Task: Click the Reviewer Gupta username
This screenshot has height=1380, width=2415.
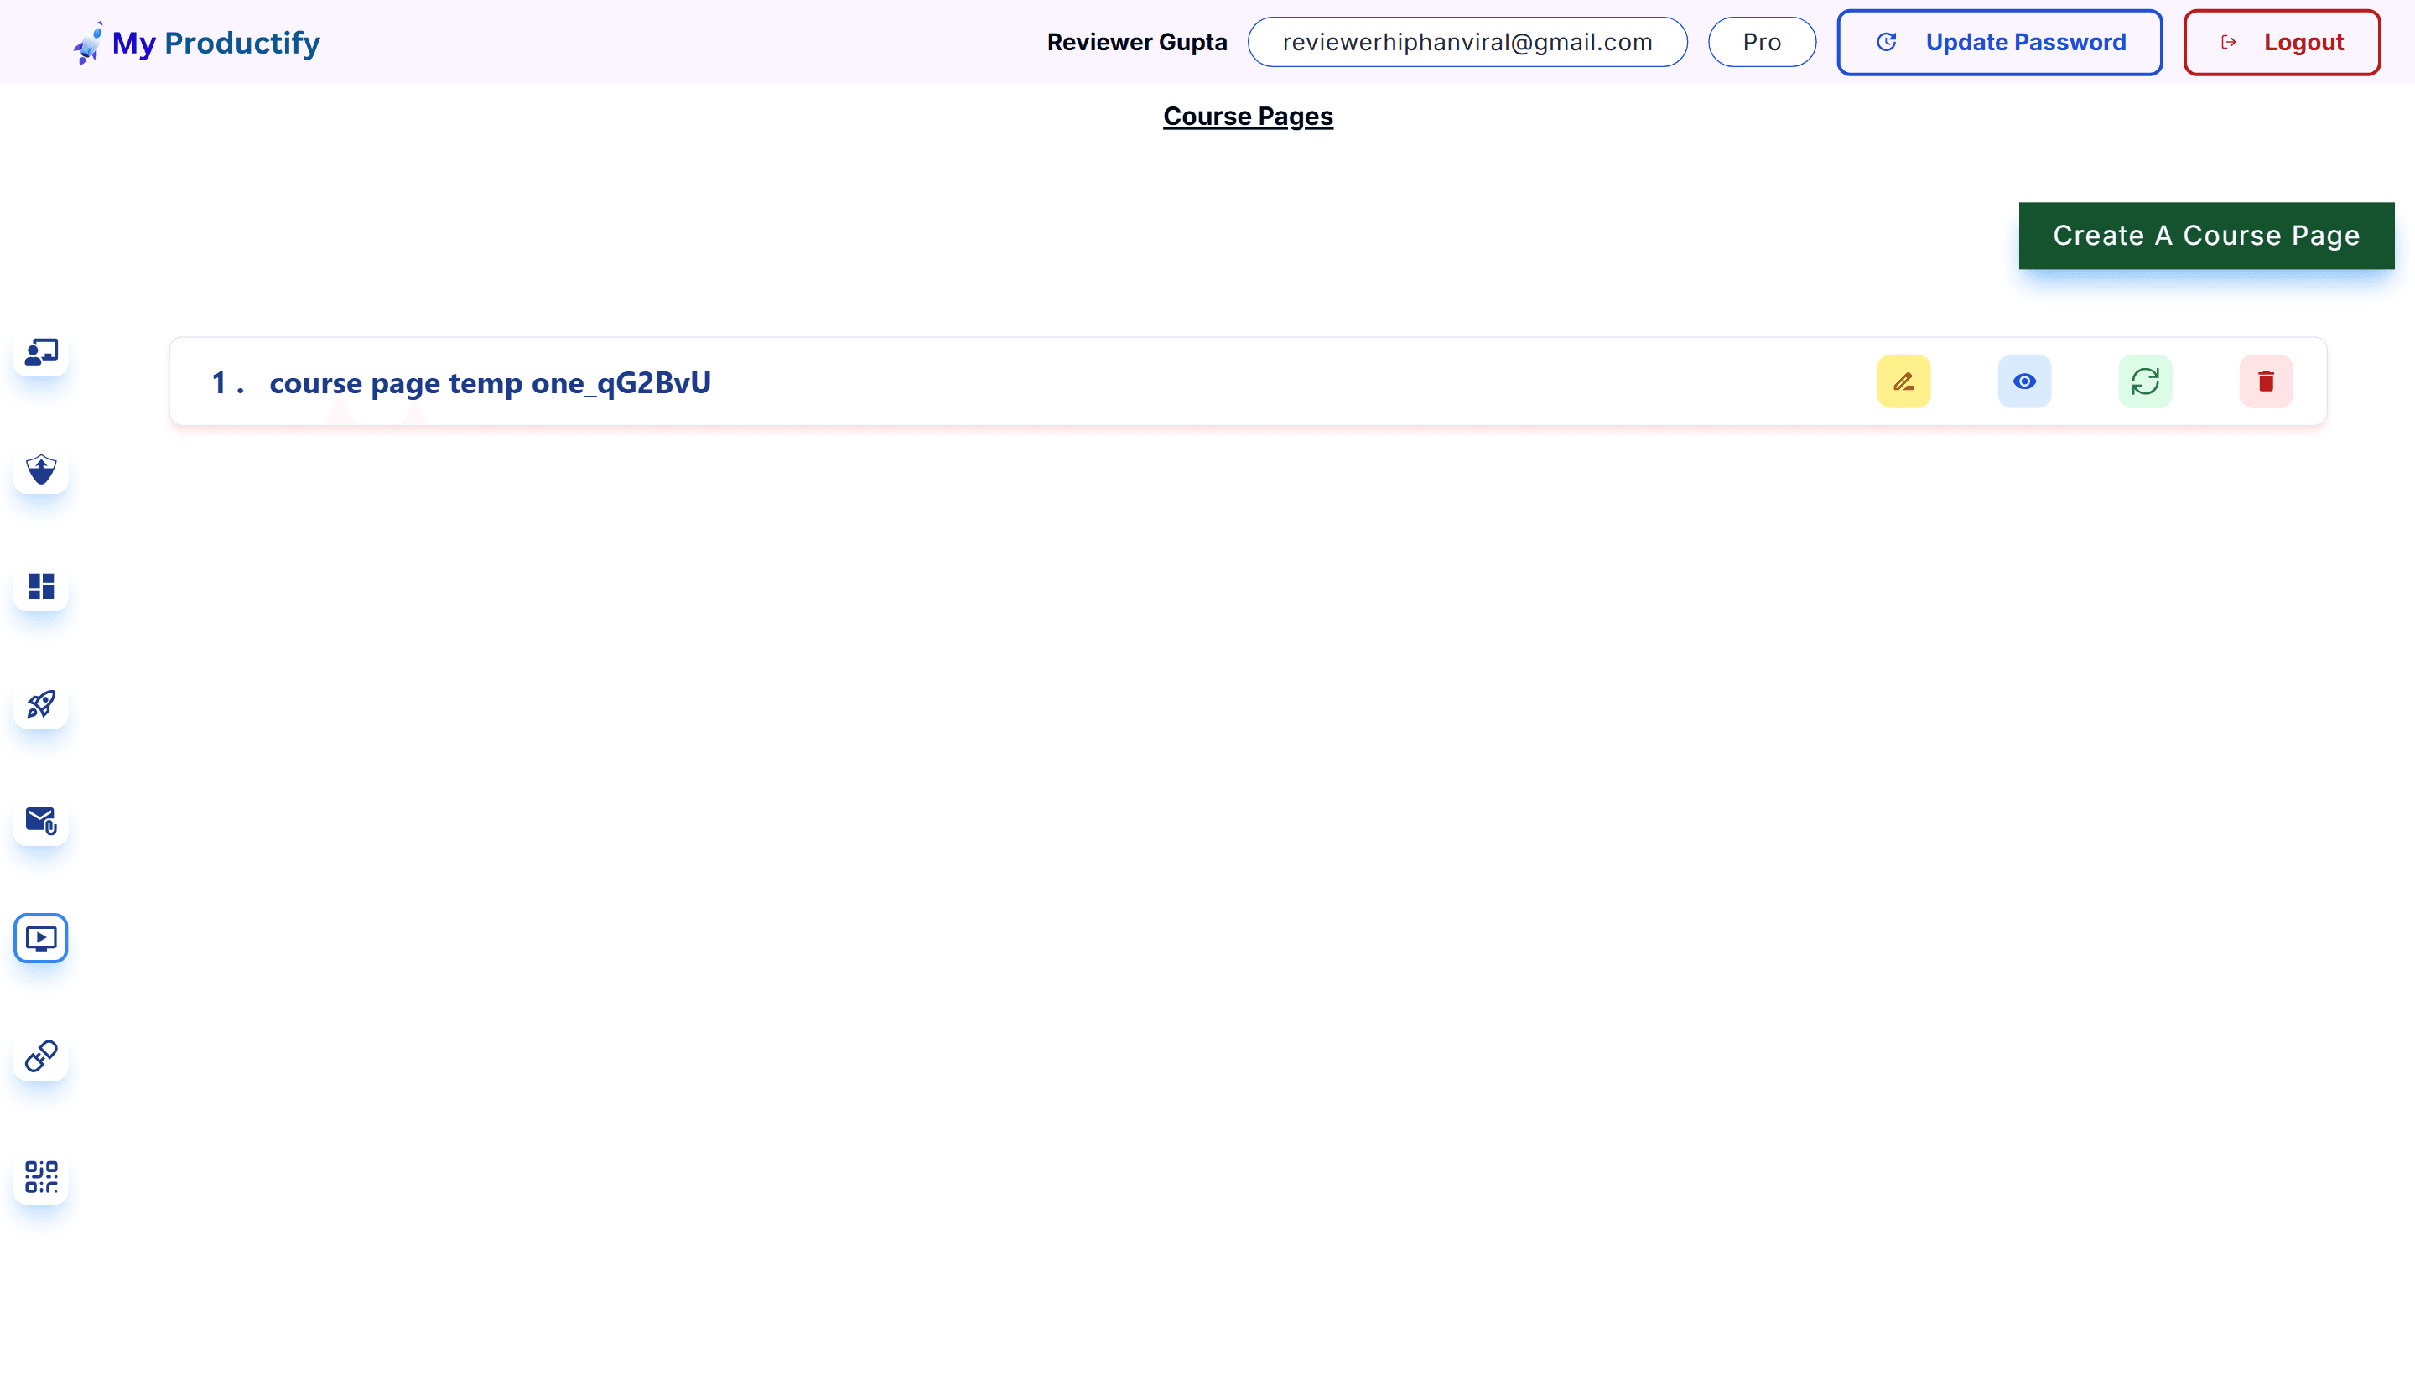Action: [x=1136, y=43]
